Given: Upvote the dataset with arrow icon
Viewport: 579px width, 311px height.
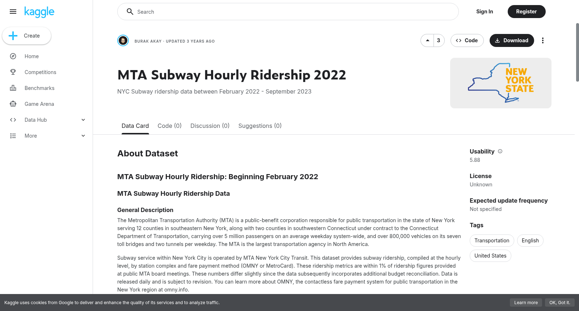Looking at the screenshot, I should point(428,40).
